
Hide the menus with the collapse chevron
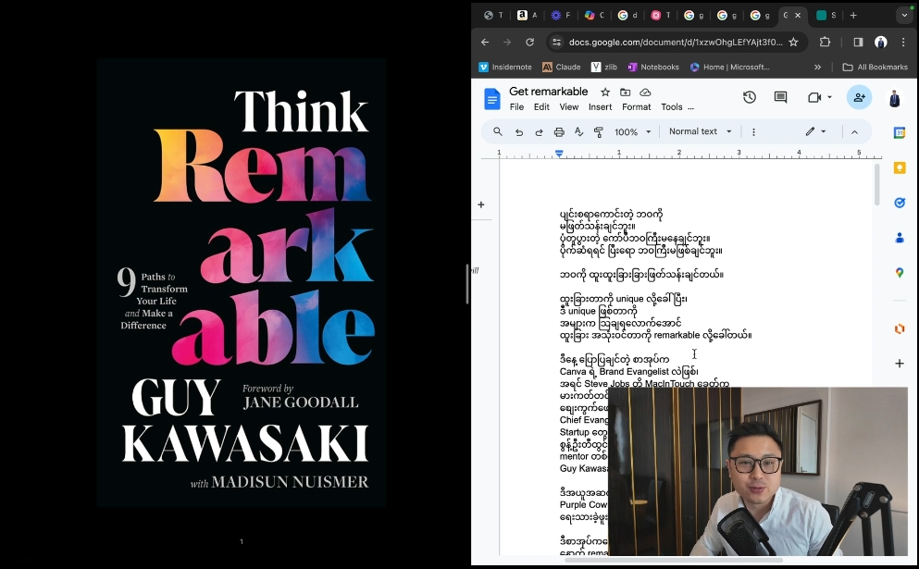[x=854, y=132]
